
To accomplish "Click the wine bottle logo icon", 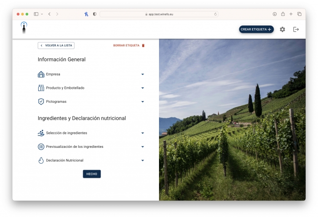I will [24, 28].
